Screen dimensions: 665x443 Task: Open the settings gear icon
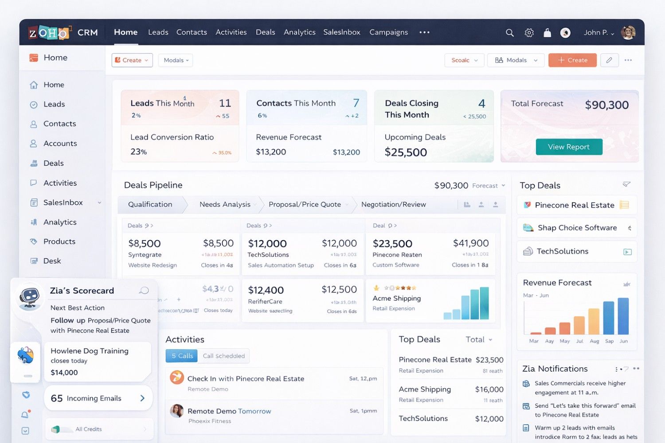click(528, 32)
